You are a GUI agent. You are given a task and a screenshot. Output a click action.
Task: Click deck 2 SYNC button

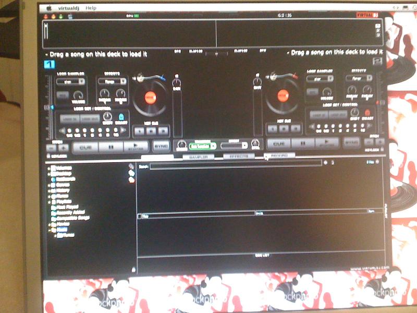tap(351, 142)
